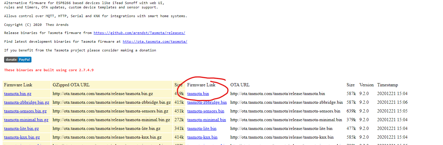Click the 415k gzipped size cell
This screenshot has height=145, width=443.
pyautogui.click(x=179, y=102)
